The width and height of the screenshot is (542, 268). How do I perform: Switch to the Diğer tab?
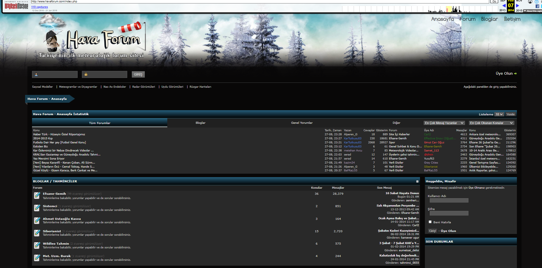point(396,123)
